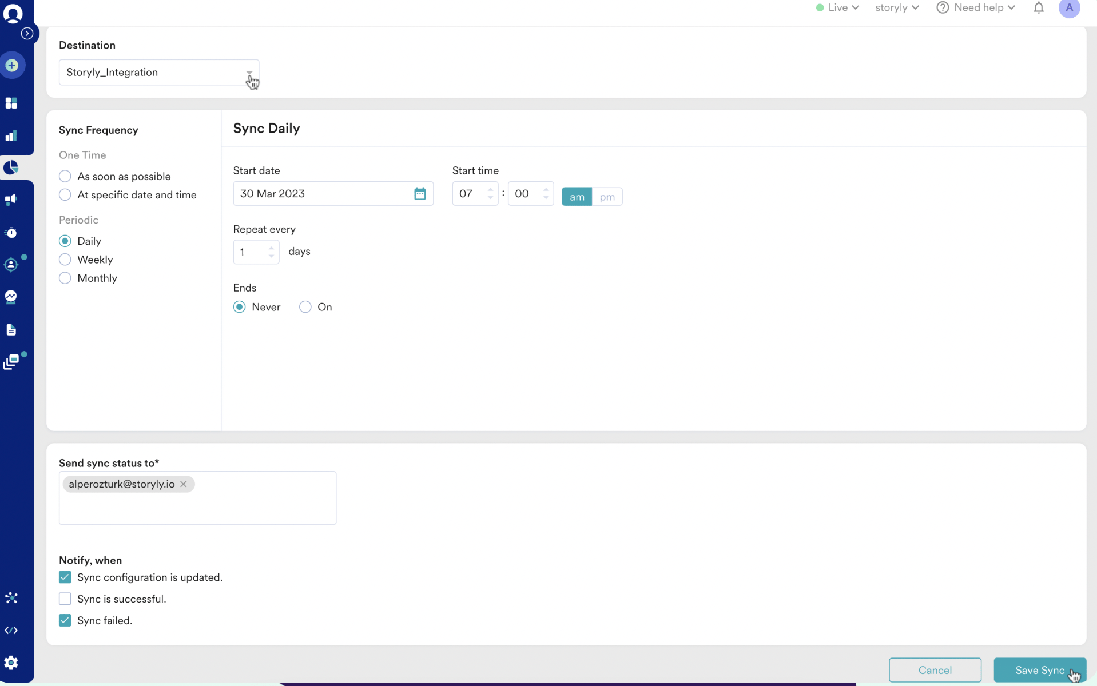Decrease the start minutes stepper

point(546,198)
